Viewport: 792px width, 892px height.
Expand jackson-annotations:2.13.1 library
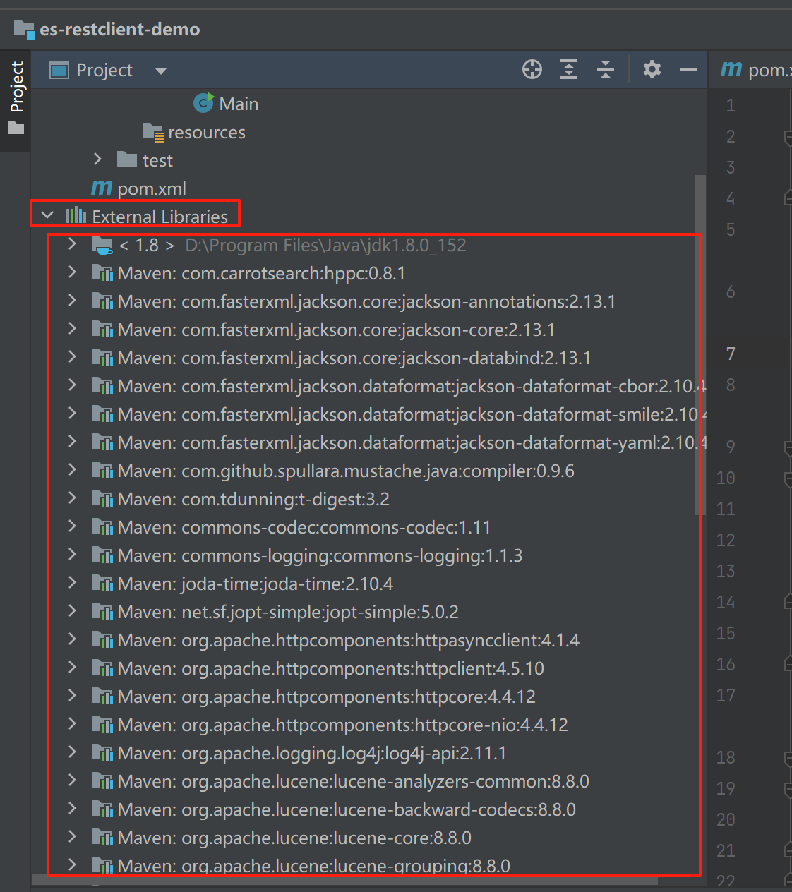72,301
